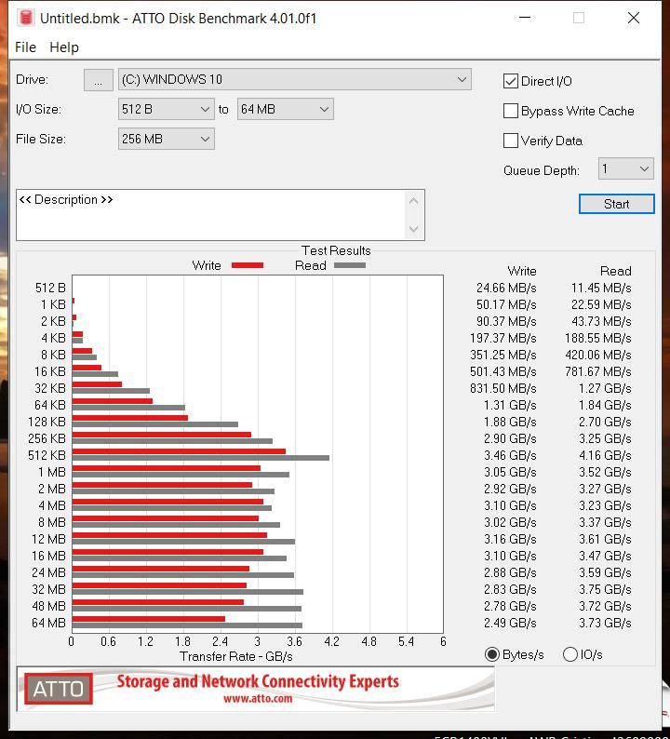Uncheck the Direct I/O checkbox
The image size is (670, 739).
pyautogui.click(x=511, y=81)
